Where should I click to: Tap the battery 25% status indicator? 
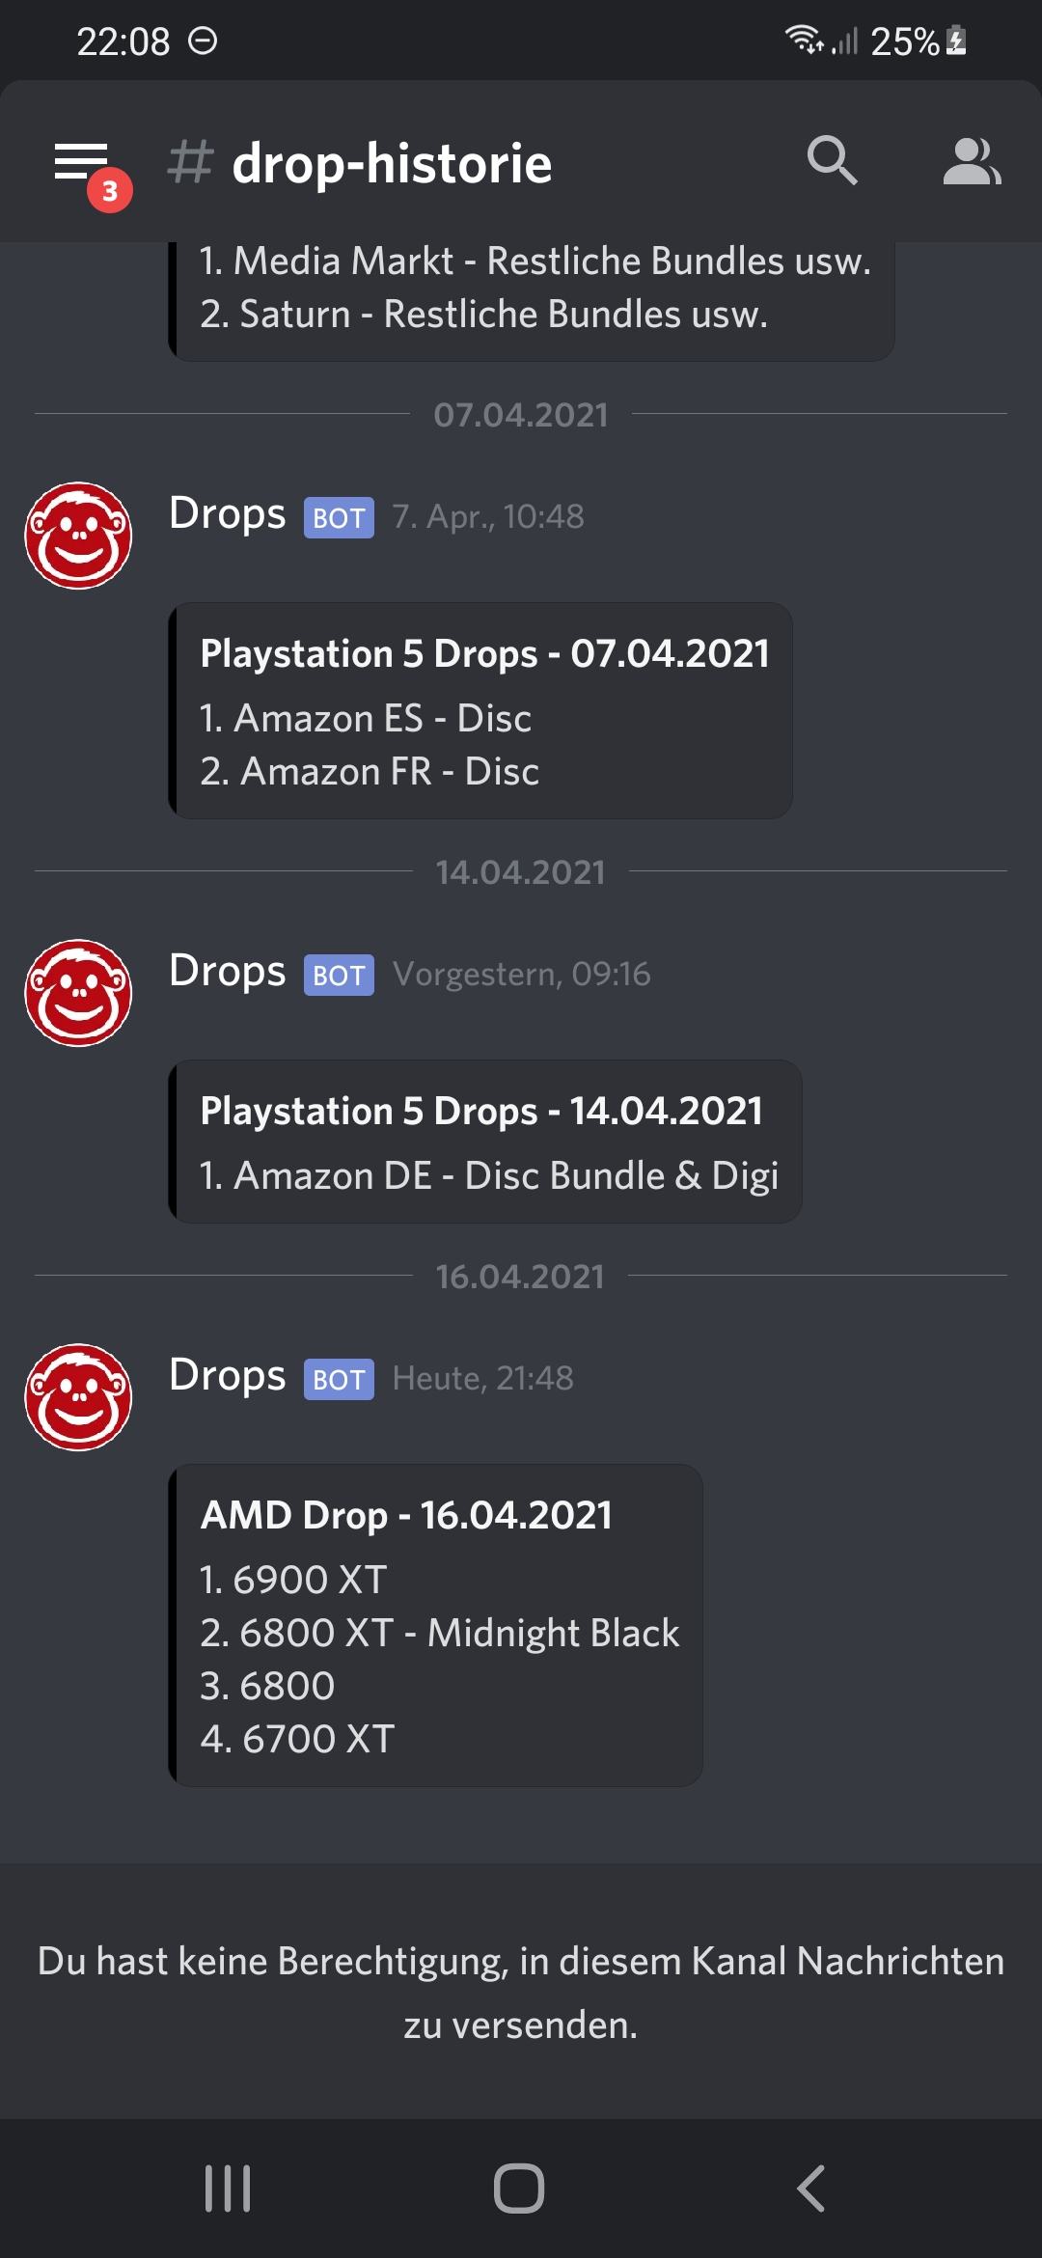click(919, 41)
